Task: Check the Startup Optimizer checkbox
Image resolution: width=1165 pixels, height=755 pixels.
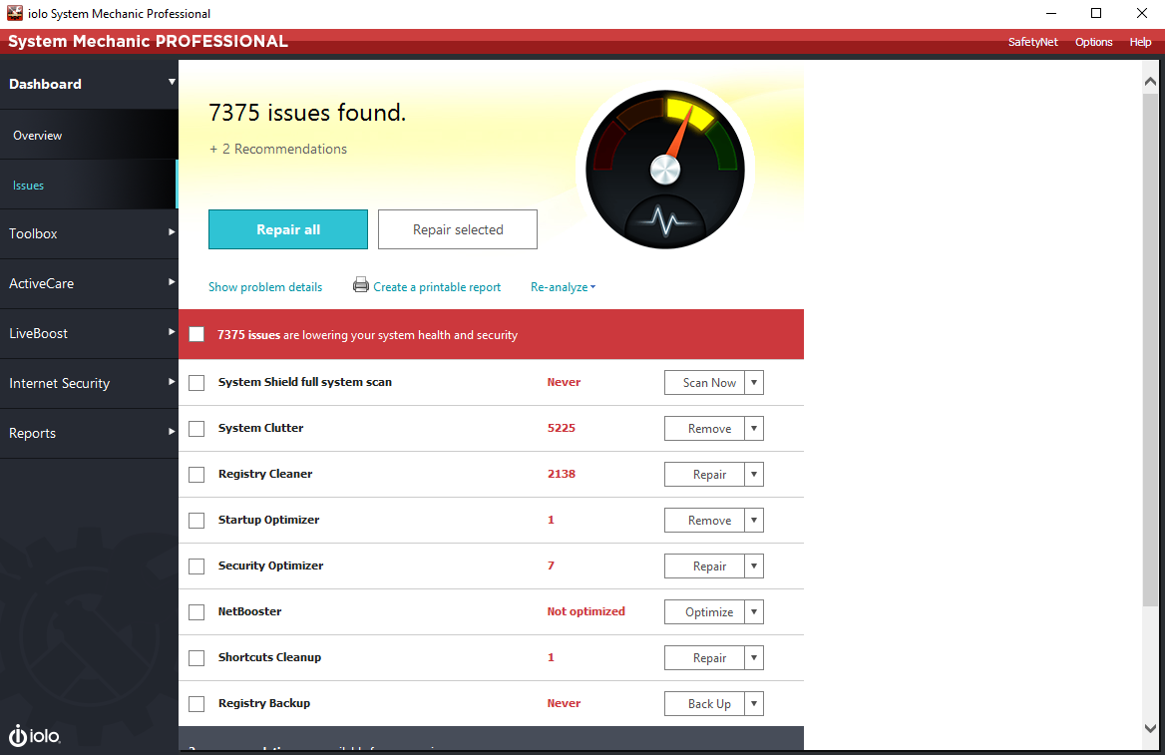Action: [x=196, y=521]
